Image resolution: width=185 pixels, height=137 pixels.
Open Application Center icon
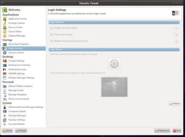(5, 19)
